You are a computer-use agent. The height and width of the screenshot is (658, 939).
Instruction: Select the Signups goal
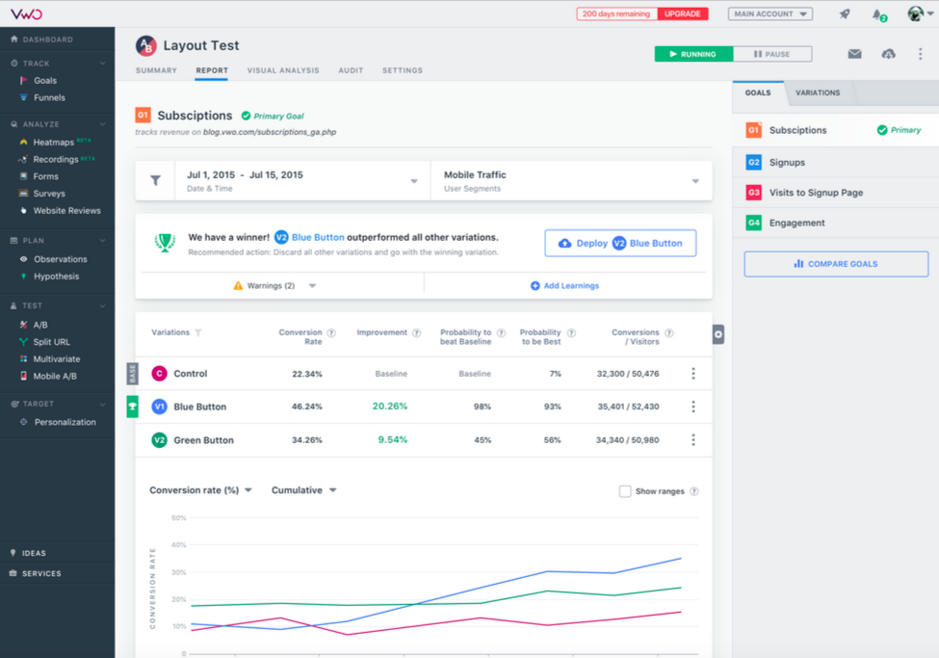pos(835,163)
